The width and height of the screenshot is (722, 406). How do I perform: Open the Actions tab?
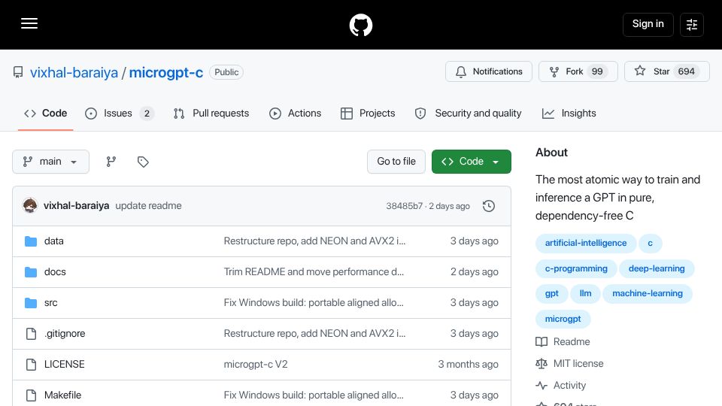point(295,114)
